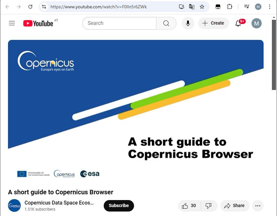Click the video player to play

coord(136,112)
